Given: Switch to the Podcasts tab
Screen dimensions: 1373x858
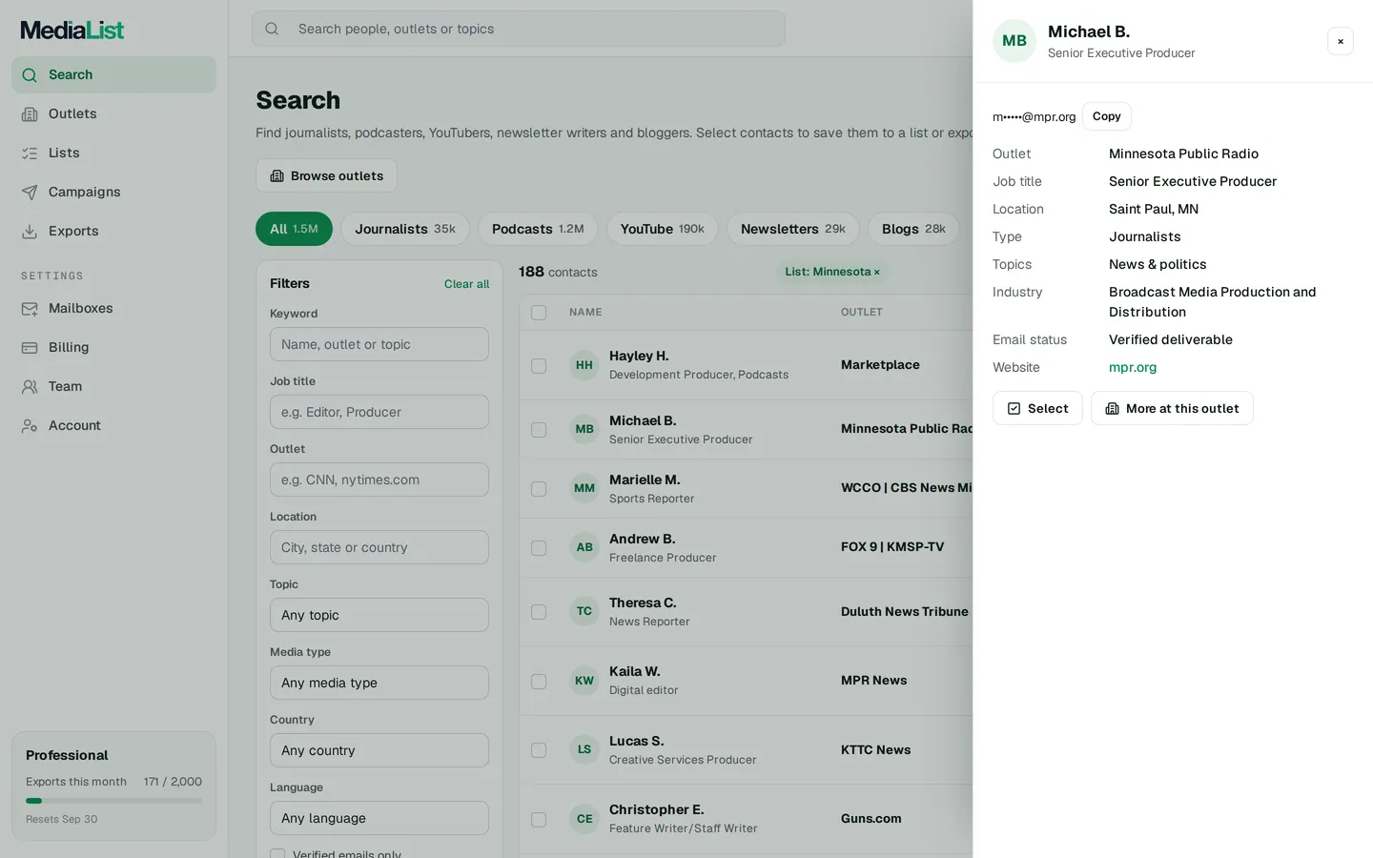Looking at the screenshot, I should [538, 229].
